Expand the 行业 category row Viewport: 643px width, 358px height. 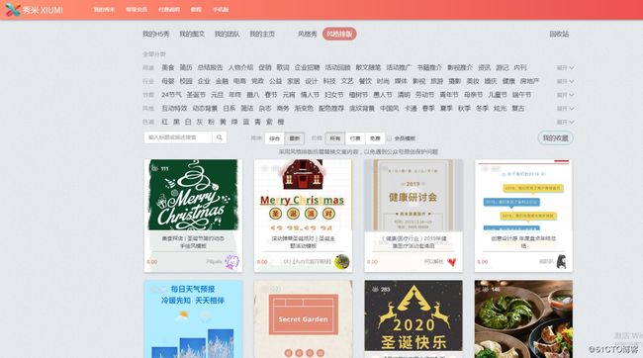click(565, 81)
